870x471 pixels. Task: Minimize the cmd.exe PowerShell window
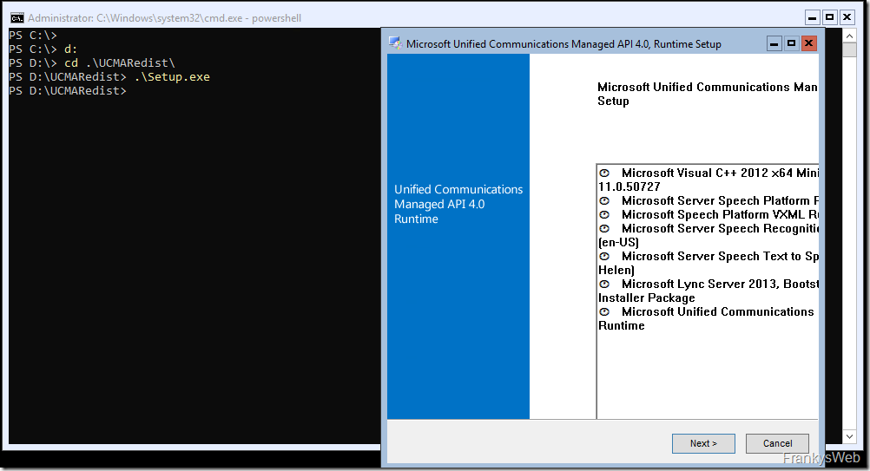click(x=813, y=17)
